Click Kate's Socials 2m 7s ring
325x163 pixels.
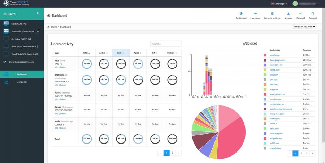click(172, 64)
